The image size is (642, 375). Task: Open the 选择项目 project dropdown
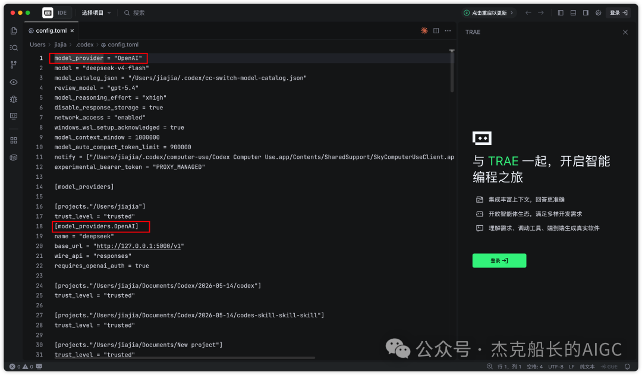[x=96, y=12]
